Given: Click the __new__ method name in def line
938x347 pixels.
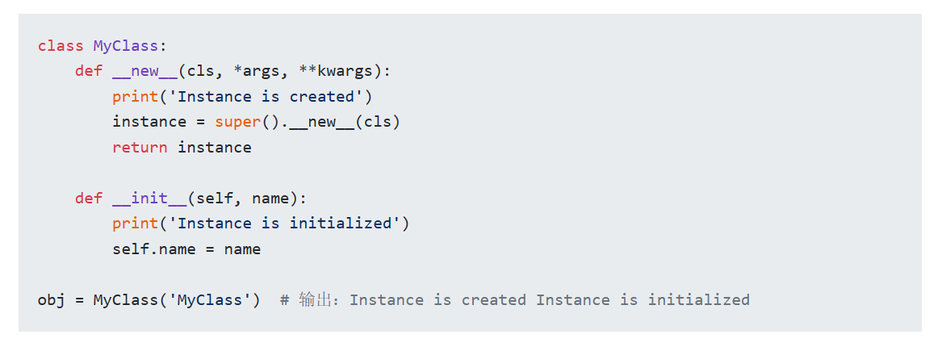Looking at the screenshot, I should [144, 71].
